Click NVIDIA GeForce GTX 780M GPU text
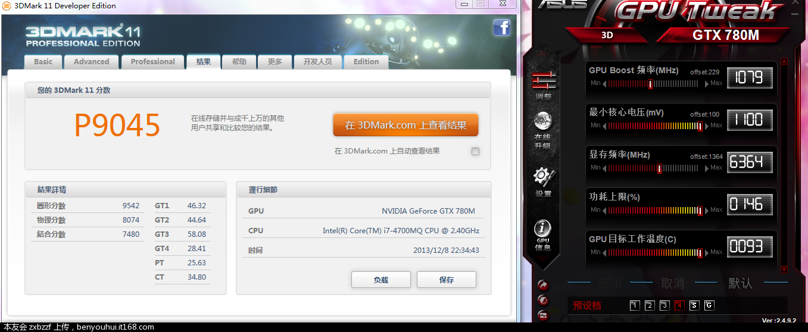The image size is (808, 332). (x=428, y=211)
